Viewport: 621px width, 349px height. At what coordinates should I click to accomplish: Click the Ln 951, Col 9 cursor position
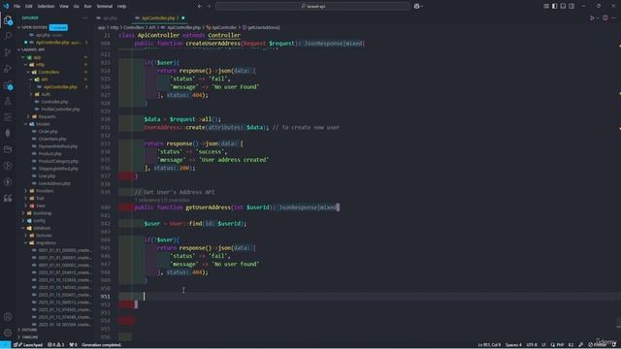tap(489, 345)
